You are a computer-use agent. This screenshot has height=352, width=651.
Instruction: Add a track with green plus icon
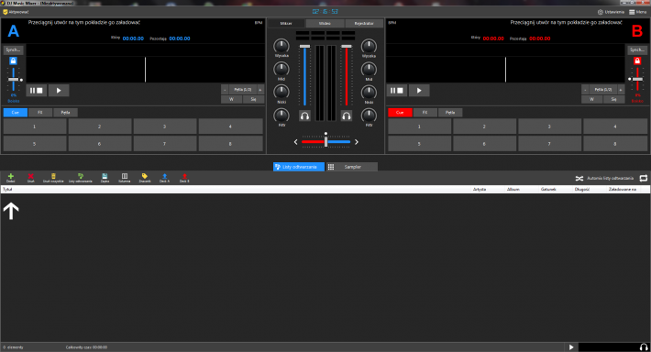11,178
